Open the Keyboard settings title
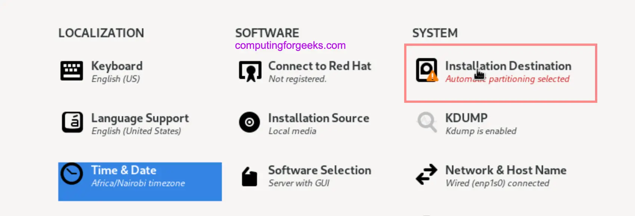Viewport: 635px width, 216px height. [117, 66]
